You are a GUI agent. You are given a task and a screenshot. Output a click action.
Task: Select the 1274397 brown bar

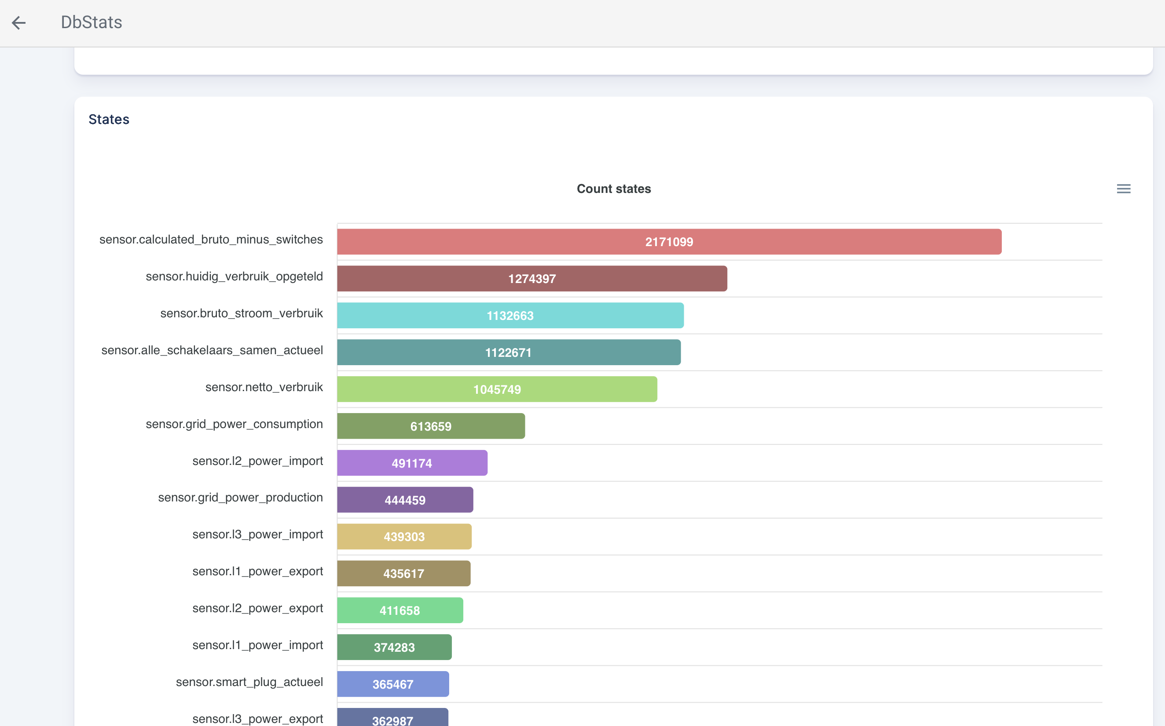(531, 279)
